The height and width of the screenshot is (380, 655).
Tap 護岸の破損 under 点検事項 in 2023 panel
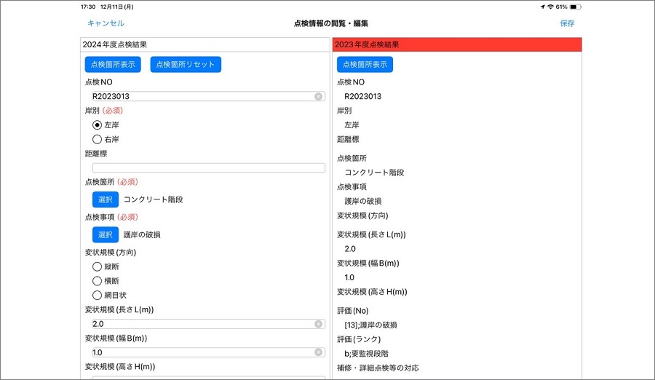[363, 201]
